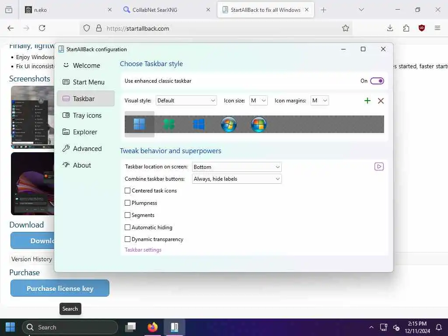The image size is (448, 336).
Task: Turn off the enhanced classic taskbar switch
Action: pos(377,81)
